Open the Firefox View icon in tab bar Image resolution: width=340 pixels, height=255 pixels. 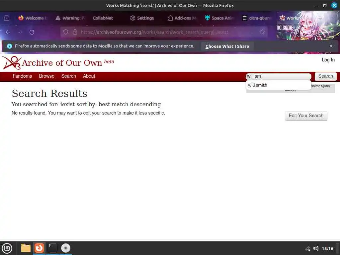(x=7, y=18)
